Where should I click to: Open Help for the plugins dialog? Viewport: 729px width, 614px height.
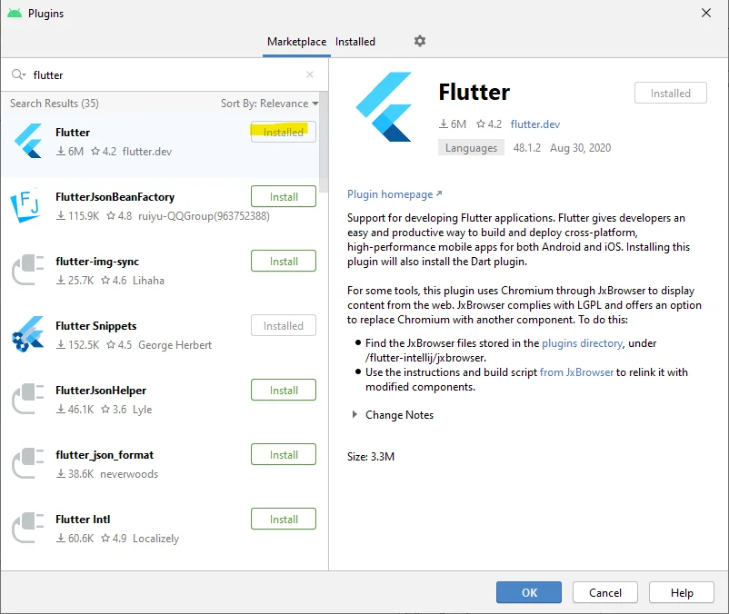(682, 592)
